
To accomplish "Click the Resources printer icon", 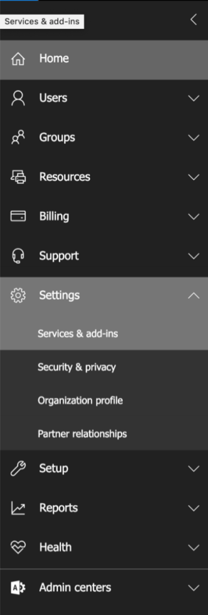I will coord(18,177).
